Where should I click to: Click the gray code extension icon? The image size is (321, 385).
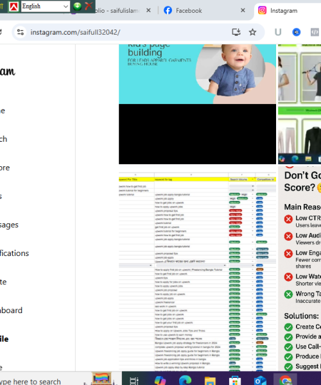[315, 32]
